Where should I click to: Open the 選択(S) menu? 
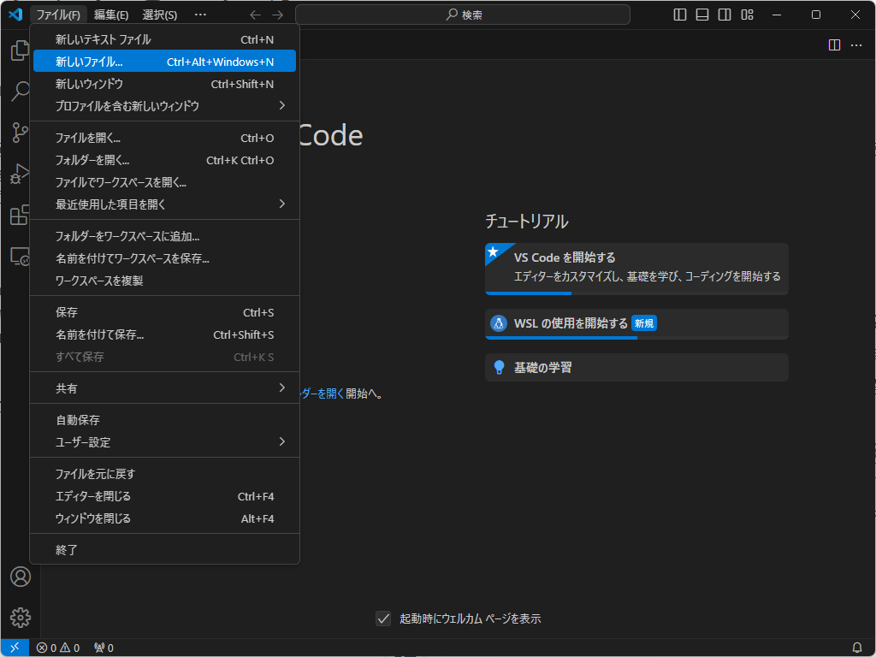pos(160,15)
